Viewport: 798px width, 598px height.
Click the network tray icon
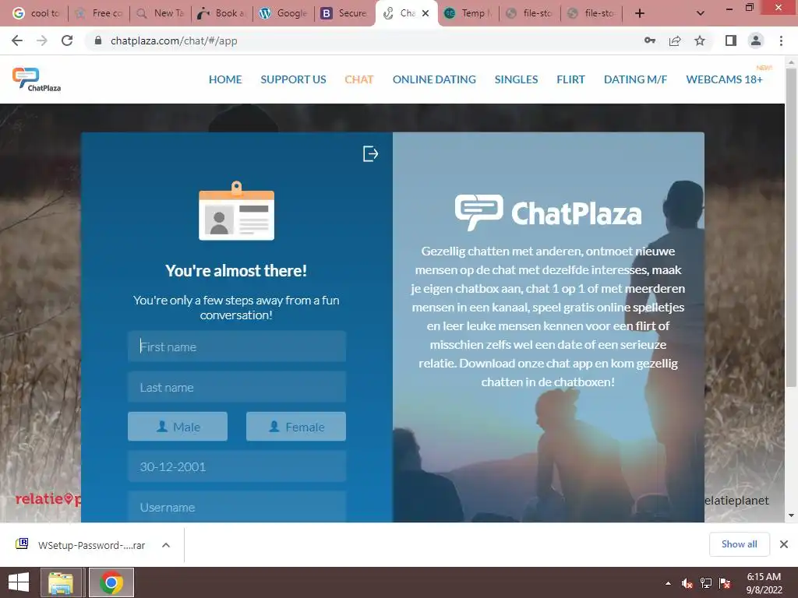click(706, 583)
